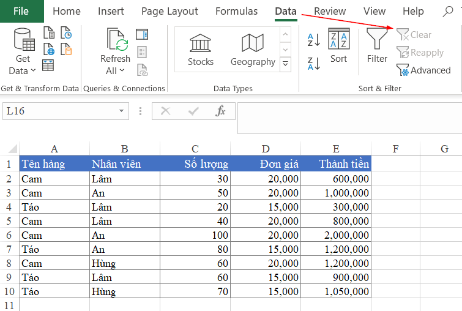
Task: Toggle the Filter funnel button
Action: (377, 47)
